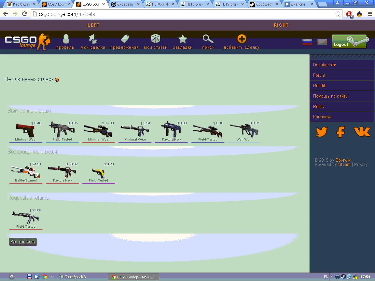Click the Are you sure button
375x281 pixels.
pyautogui.click(x=23, y=242)
